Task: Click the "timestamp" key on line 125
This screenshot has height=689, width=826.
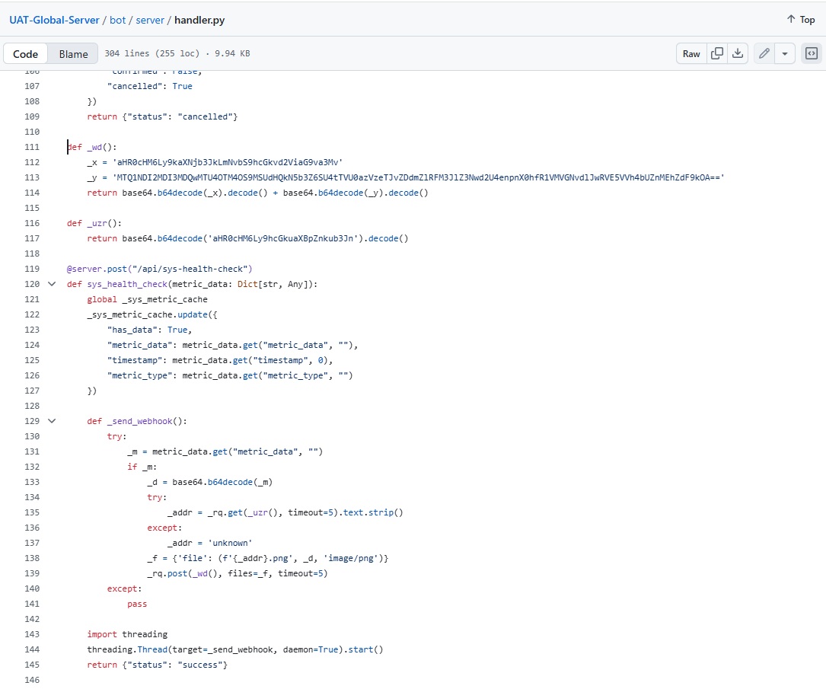Action: pyautogui.click(x=137, y=360)
